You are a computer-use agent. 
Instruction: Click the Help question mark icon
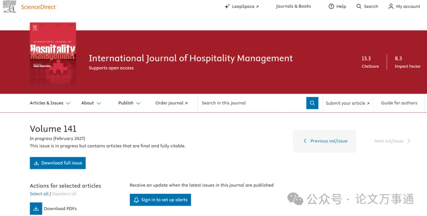331,6
